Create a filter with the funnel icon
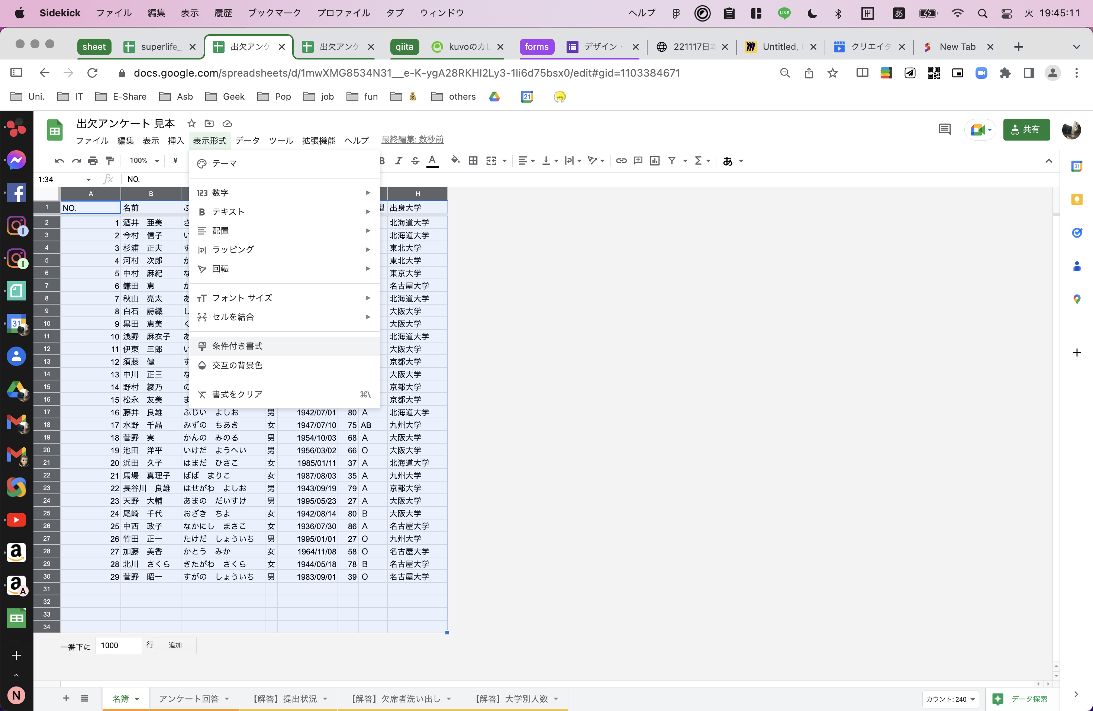The width and height of the screenshot is (1093, 711). click(x=672, y=160)
